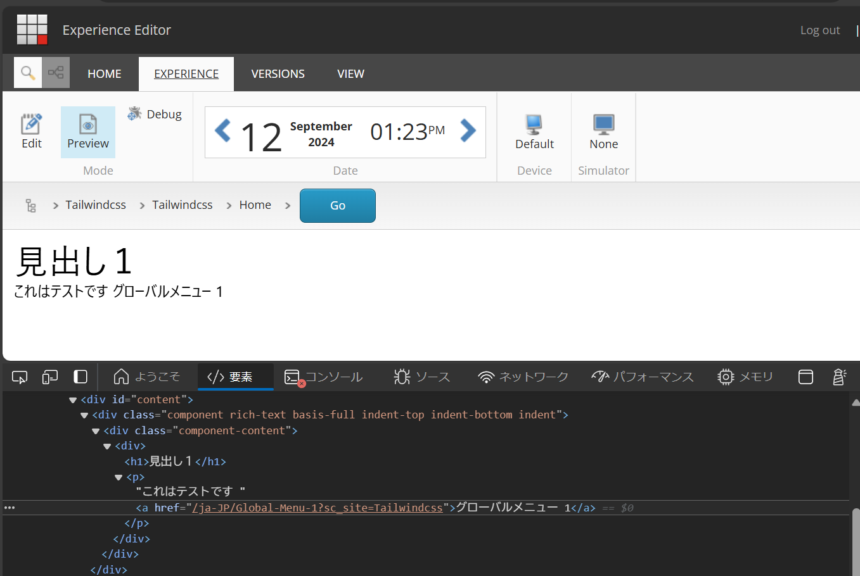Choose the Default device
This screenshot has width=860, height=576.
coord(534,132)
